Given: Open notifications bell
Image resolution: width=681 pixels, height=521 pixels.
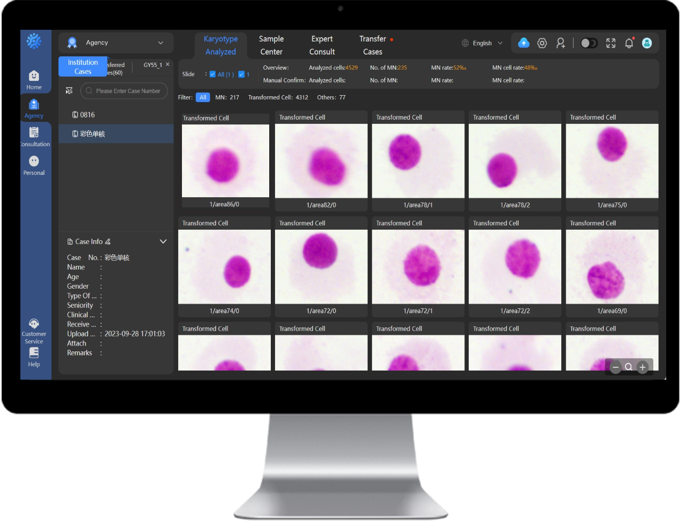Looking at the screenshot, I should coord(629,43).
